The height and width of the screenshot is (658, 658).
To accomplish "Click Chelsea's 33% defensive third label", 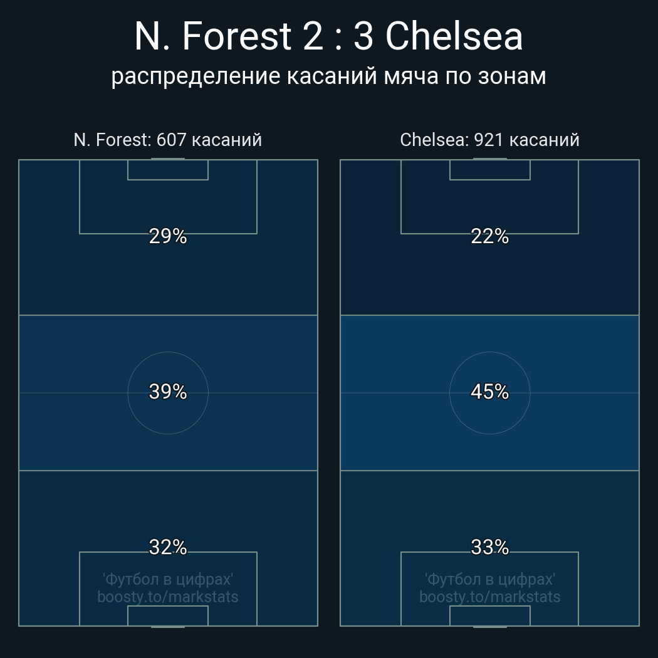I will click(x=489, y=547).
